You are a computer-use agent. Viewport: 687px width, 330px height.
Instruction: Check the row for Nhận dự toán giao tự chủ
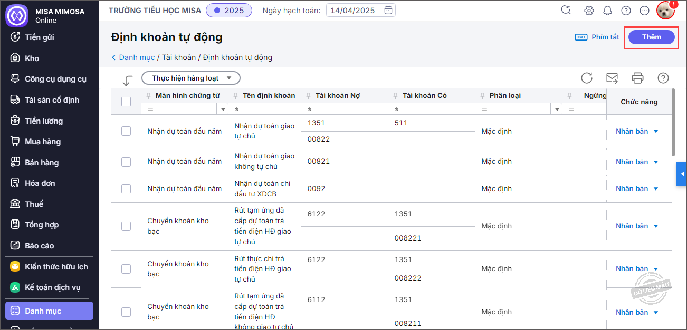coord(126,131)
